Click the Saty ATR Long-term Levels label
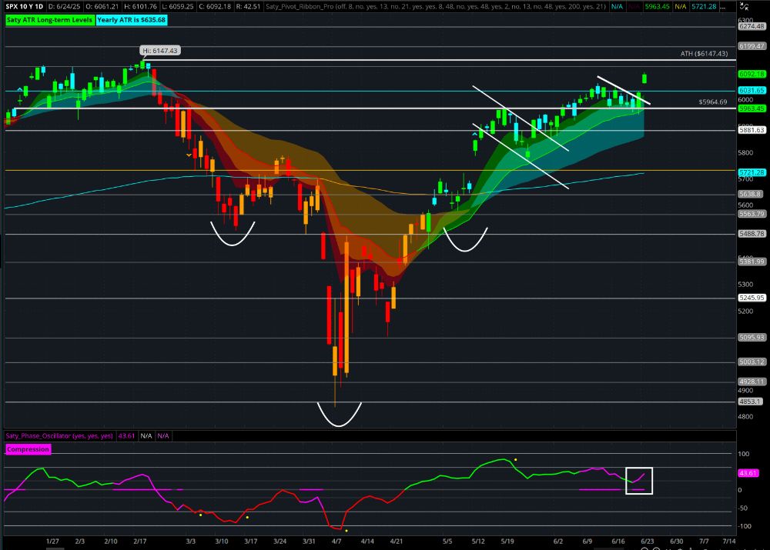This screenshot has height=550, width=770. tap(49, 20)
